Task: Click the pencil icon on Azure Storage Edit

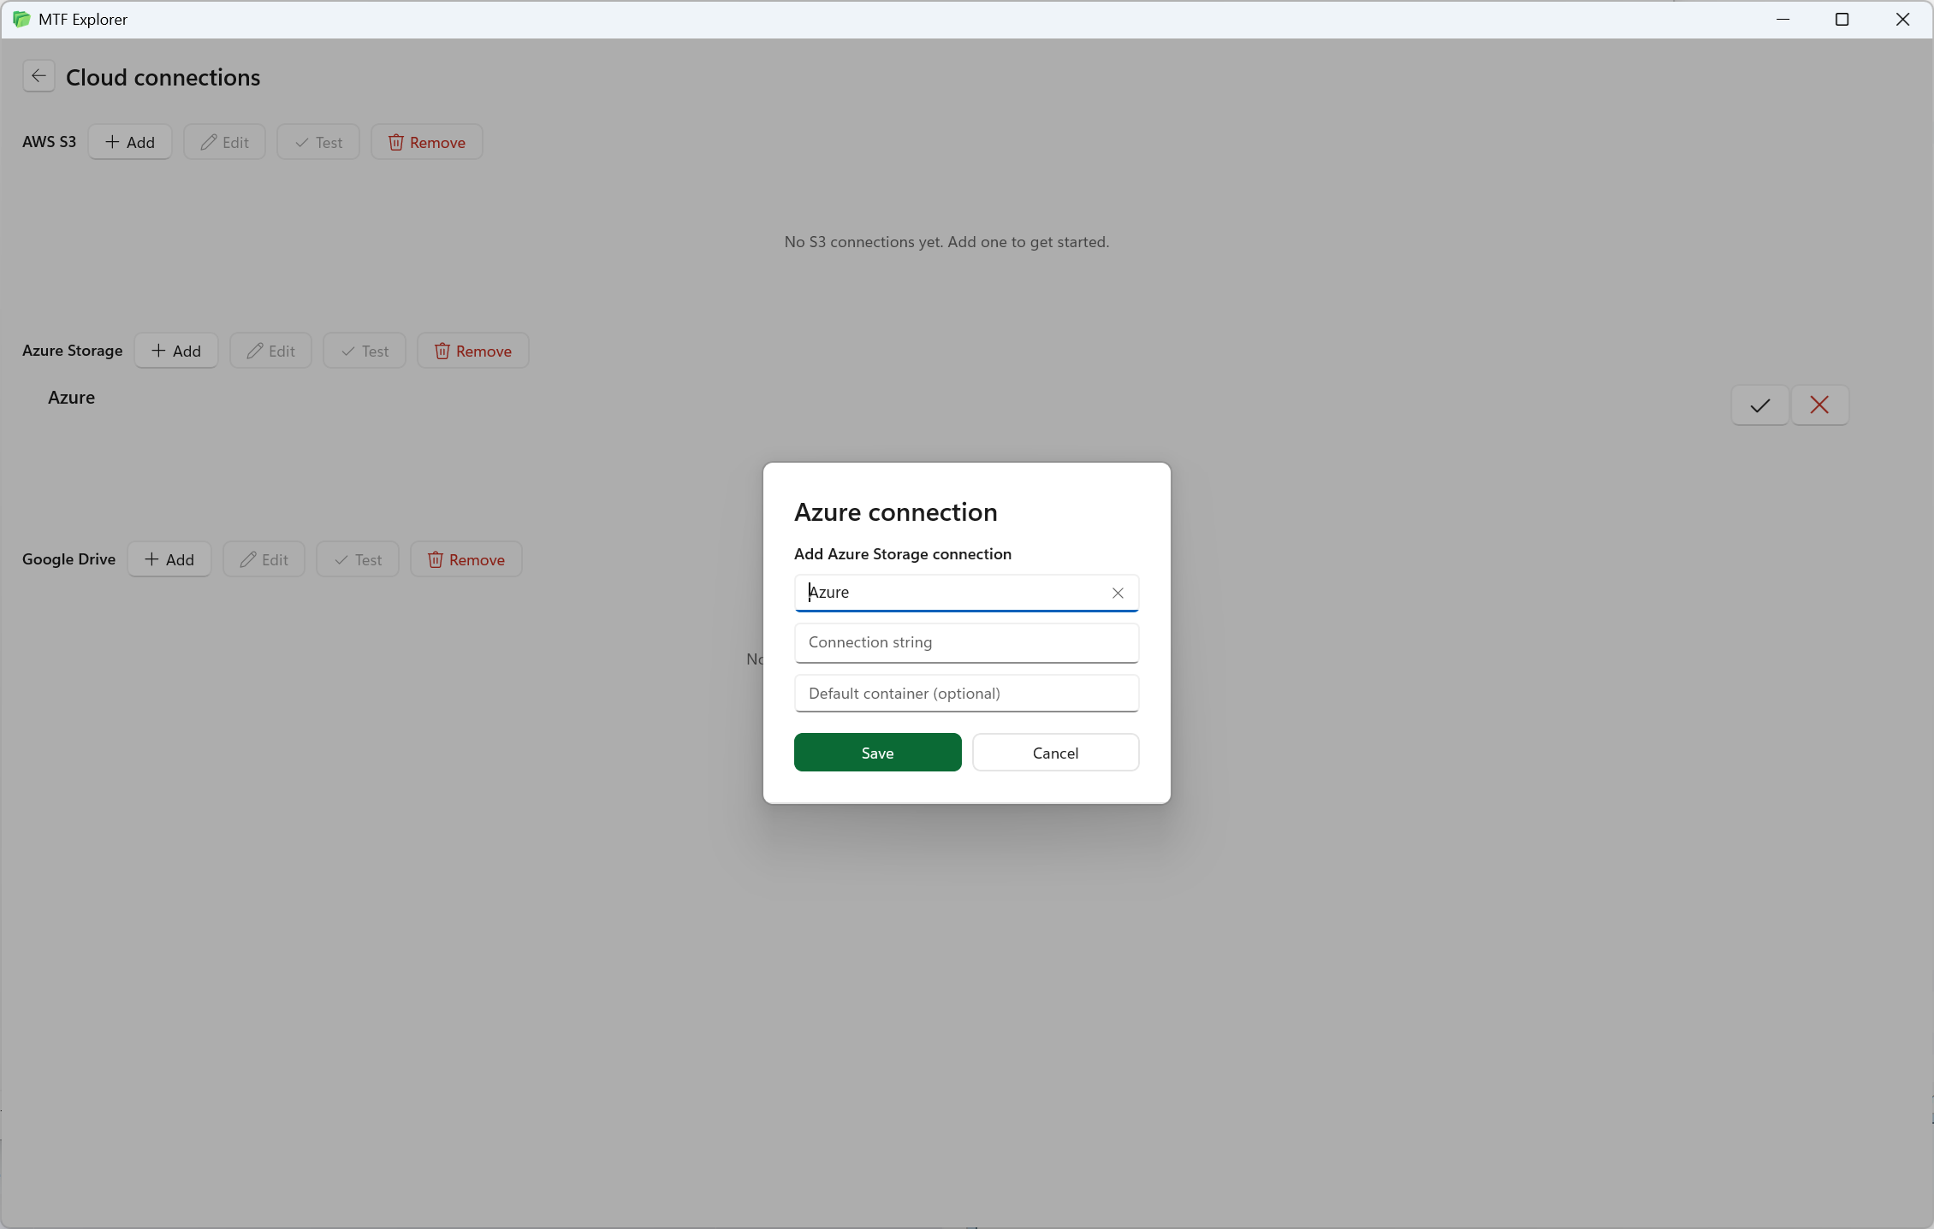Action: [256, 351]
